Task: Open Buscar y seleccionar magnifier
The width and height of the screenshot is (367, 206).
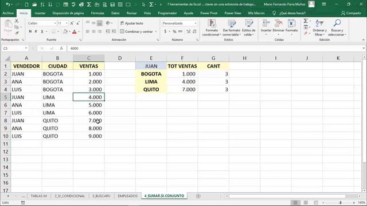Action: click(337, 28)
